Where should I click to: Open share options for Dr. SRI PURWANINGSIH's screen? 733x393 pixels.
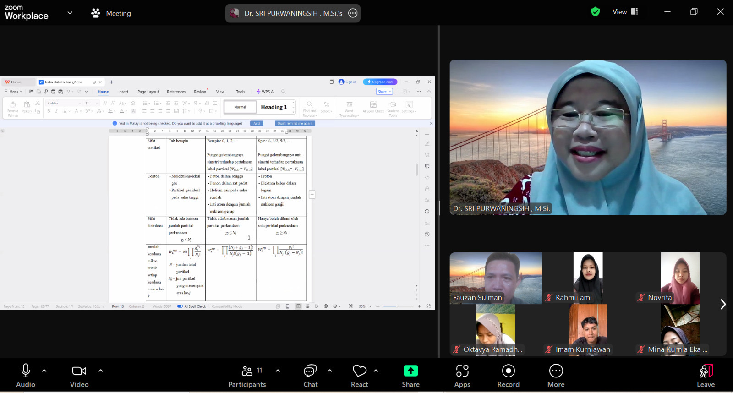(x=353, y=13)
